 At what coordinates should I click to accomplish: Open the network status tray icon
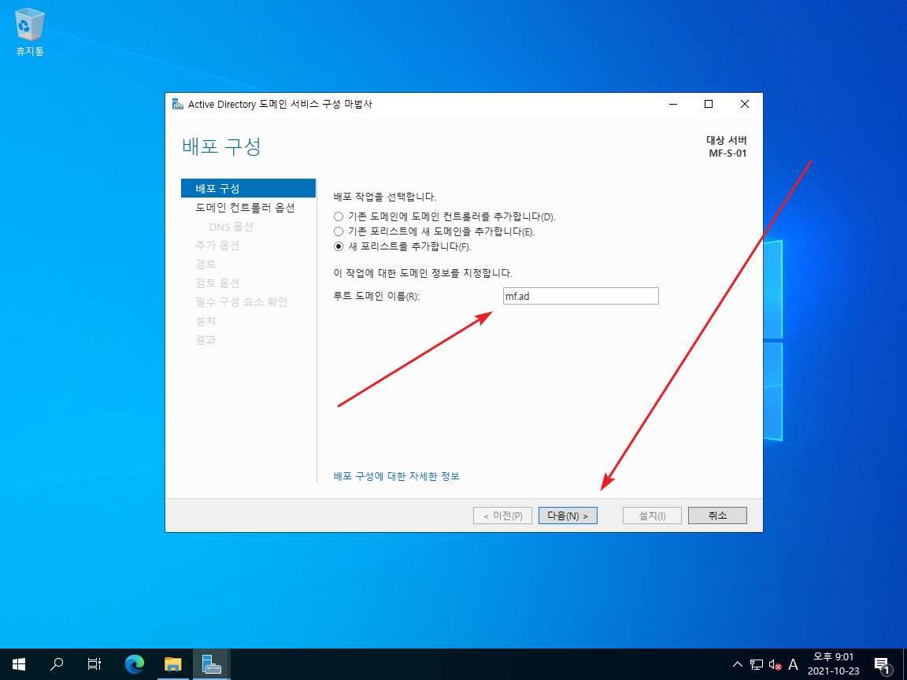756,664
